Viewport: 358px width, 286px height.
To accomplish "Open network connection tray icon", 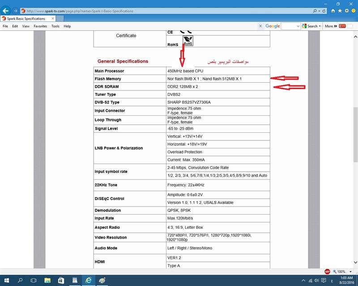I will click(310, 281).
